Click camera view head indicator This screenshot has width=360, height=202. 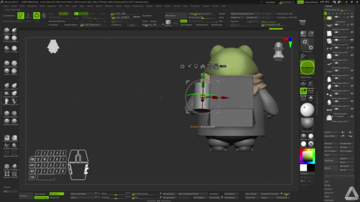278,52
